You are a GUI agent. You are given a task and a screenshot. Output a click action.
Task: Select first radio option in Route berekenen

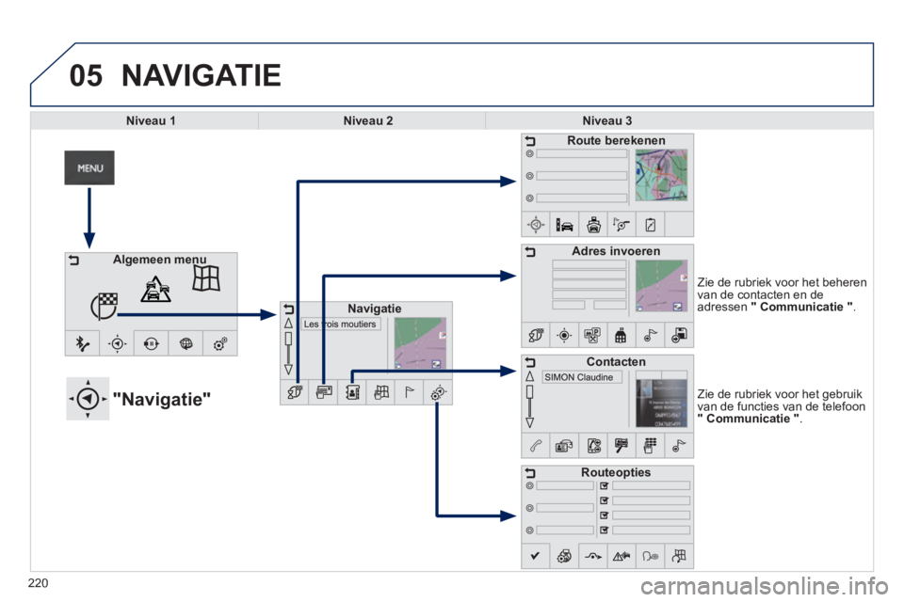[x=529, y=154]
